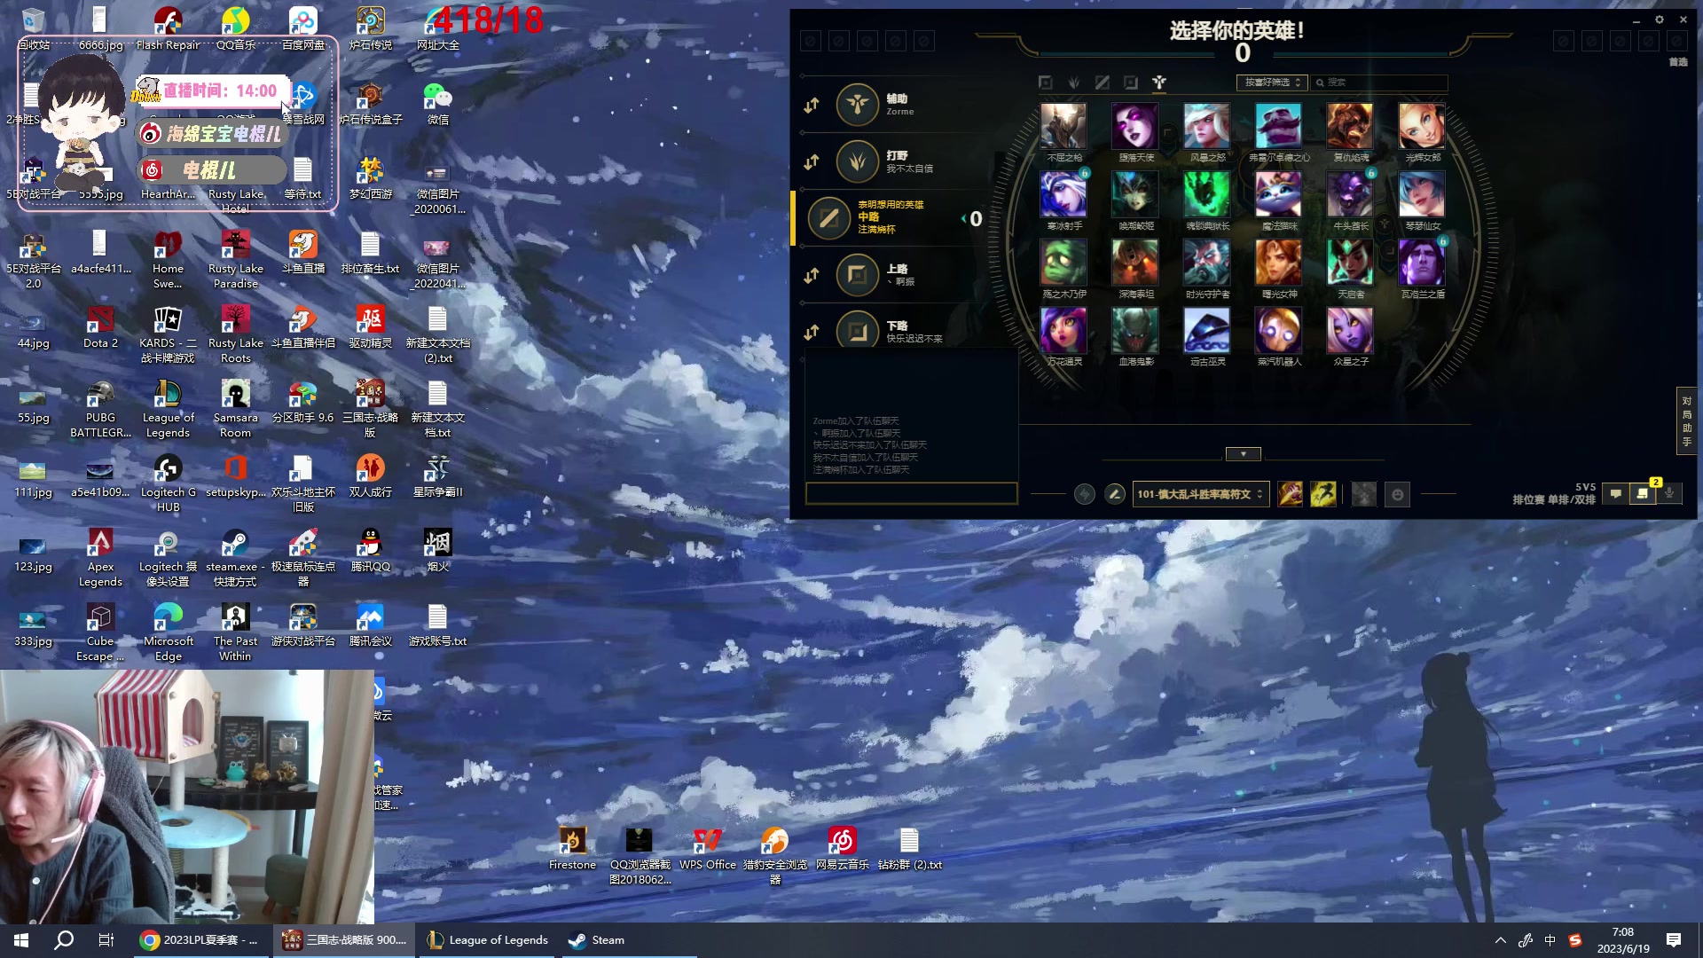Pick the champion 深海泰坦
Viewport: 1703px width, 958px height.
[1135, 263]
